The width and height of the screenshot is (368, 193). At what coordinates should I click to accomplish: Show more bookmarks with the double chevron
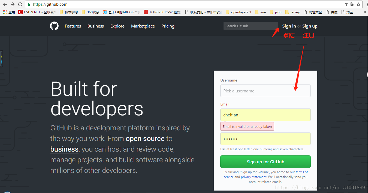click(365, 12)
